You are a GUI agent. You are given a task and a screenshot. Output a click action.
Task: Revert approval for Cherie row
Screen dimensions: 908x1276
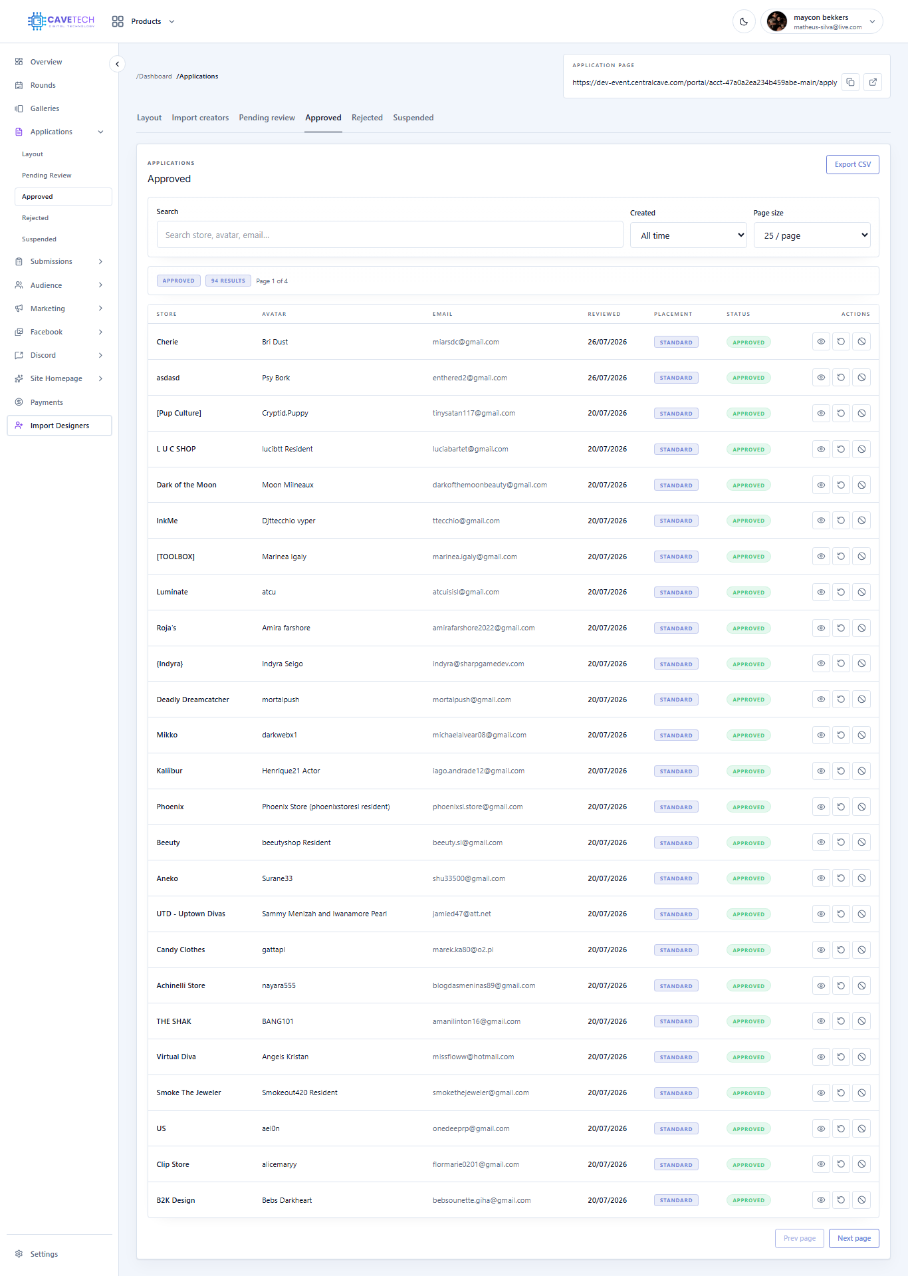pyautogui.click(x=841, y=342)
